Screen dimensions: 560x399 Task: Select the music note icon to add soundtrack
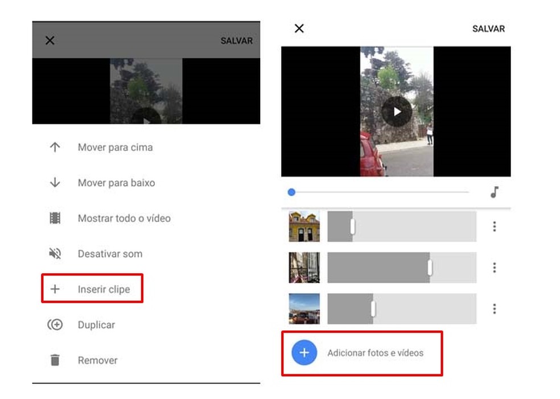point(495,192)
